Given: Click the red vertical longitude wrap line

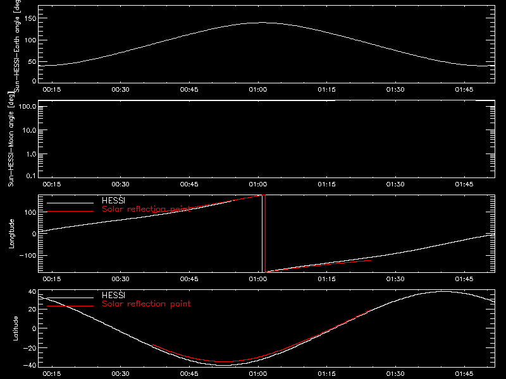Looking at the screenshot, I should click(265, 234).
